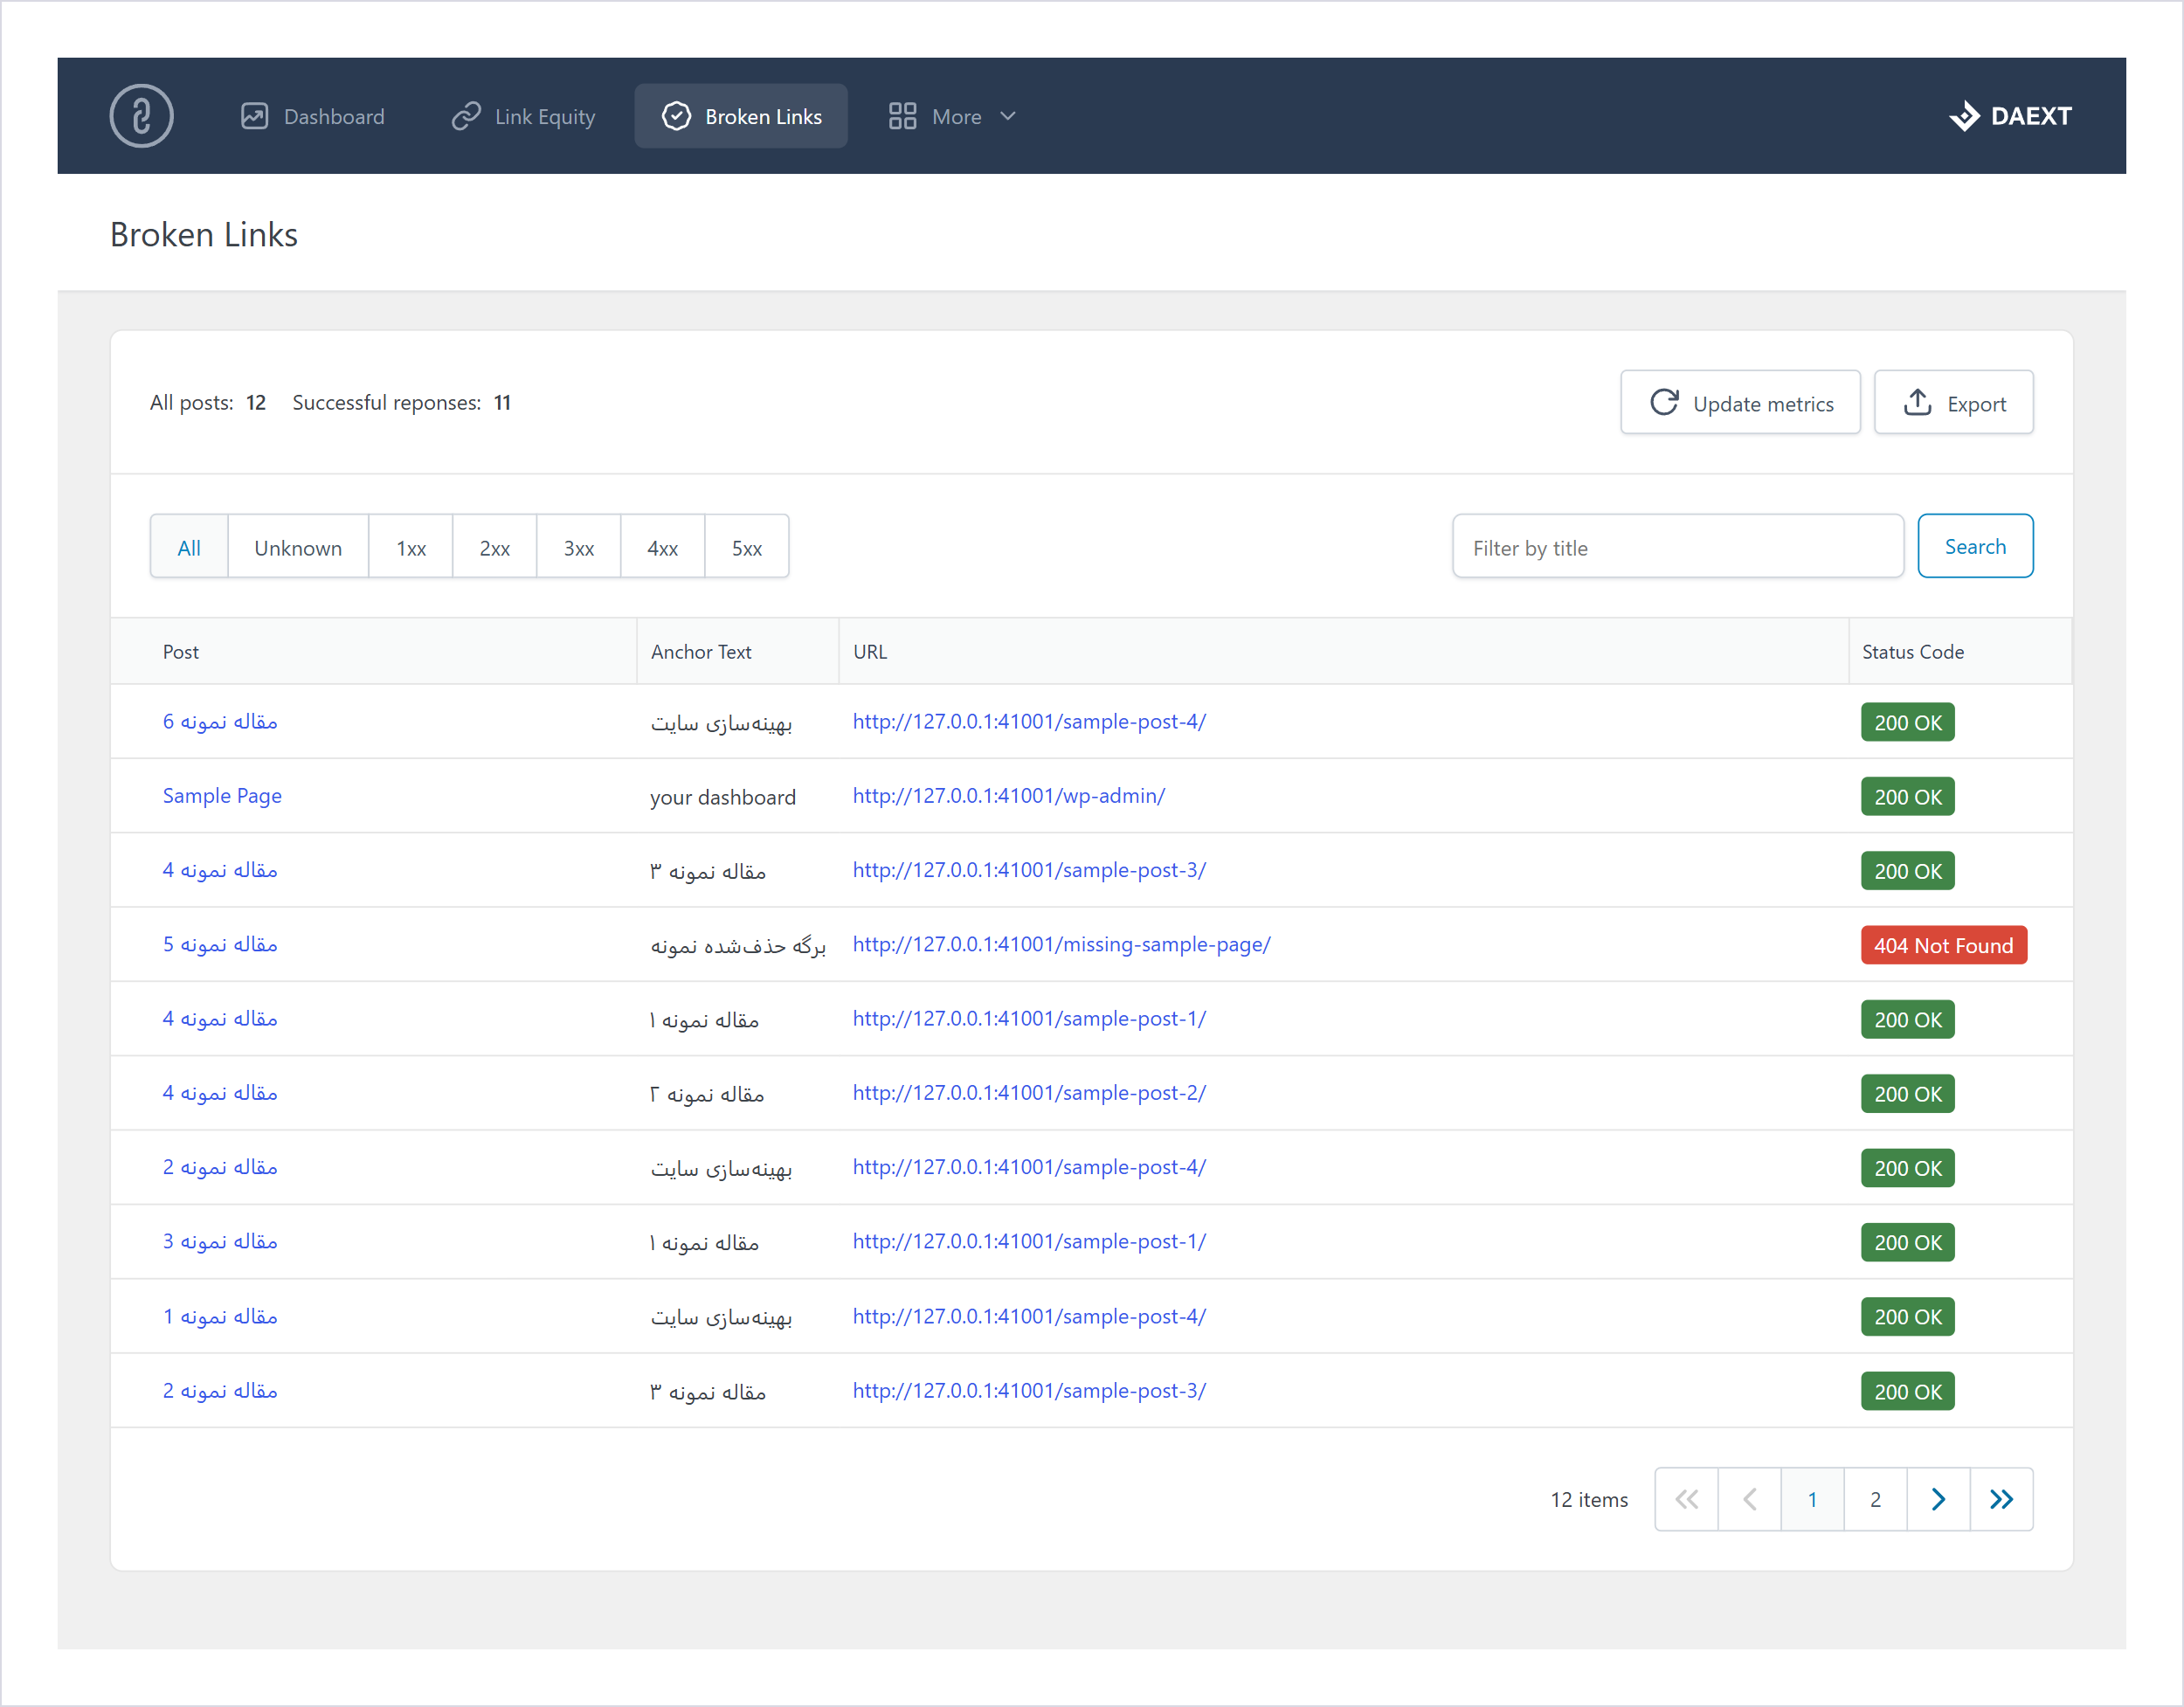This screenshot has width=2184, height=1707.
Task: Click the 'your dashboard' anchor text
Action: coord(723,797)
